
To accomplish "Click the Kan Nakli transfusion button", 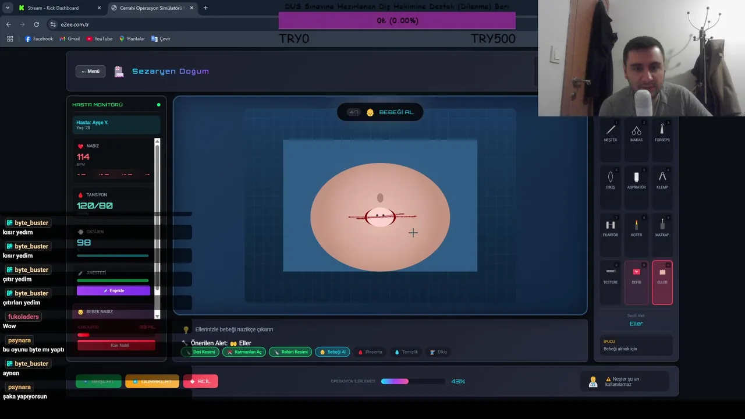I will [x=116, y=345].
